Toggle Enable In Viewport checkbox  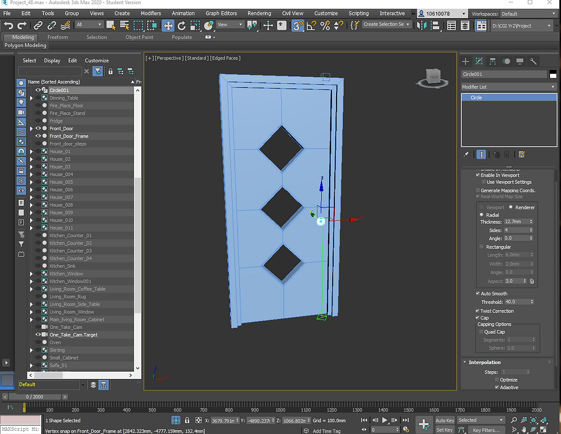coord(477,175)
